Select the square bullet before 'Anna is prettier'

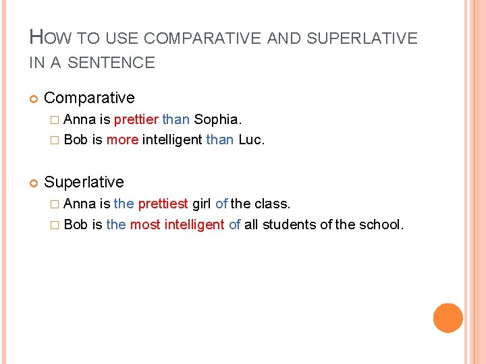pos(55,120)
